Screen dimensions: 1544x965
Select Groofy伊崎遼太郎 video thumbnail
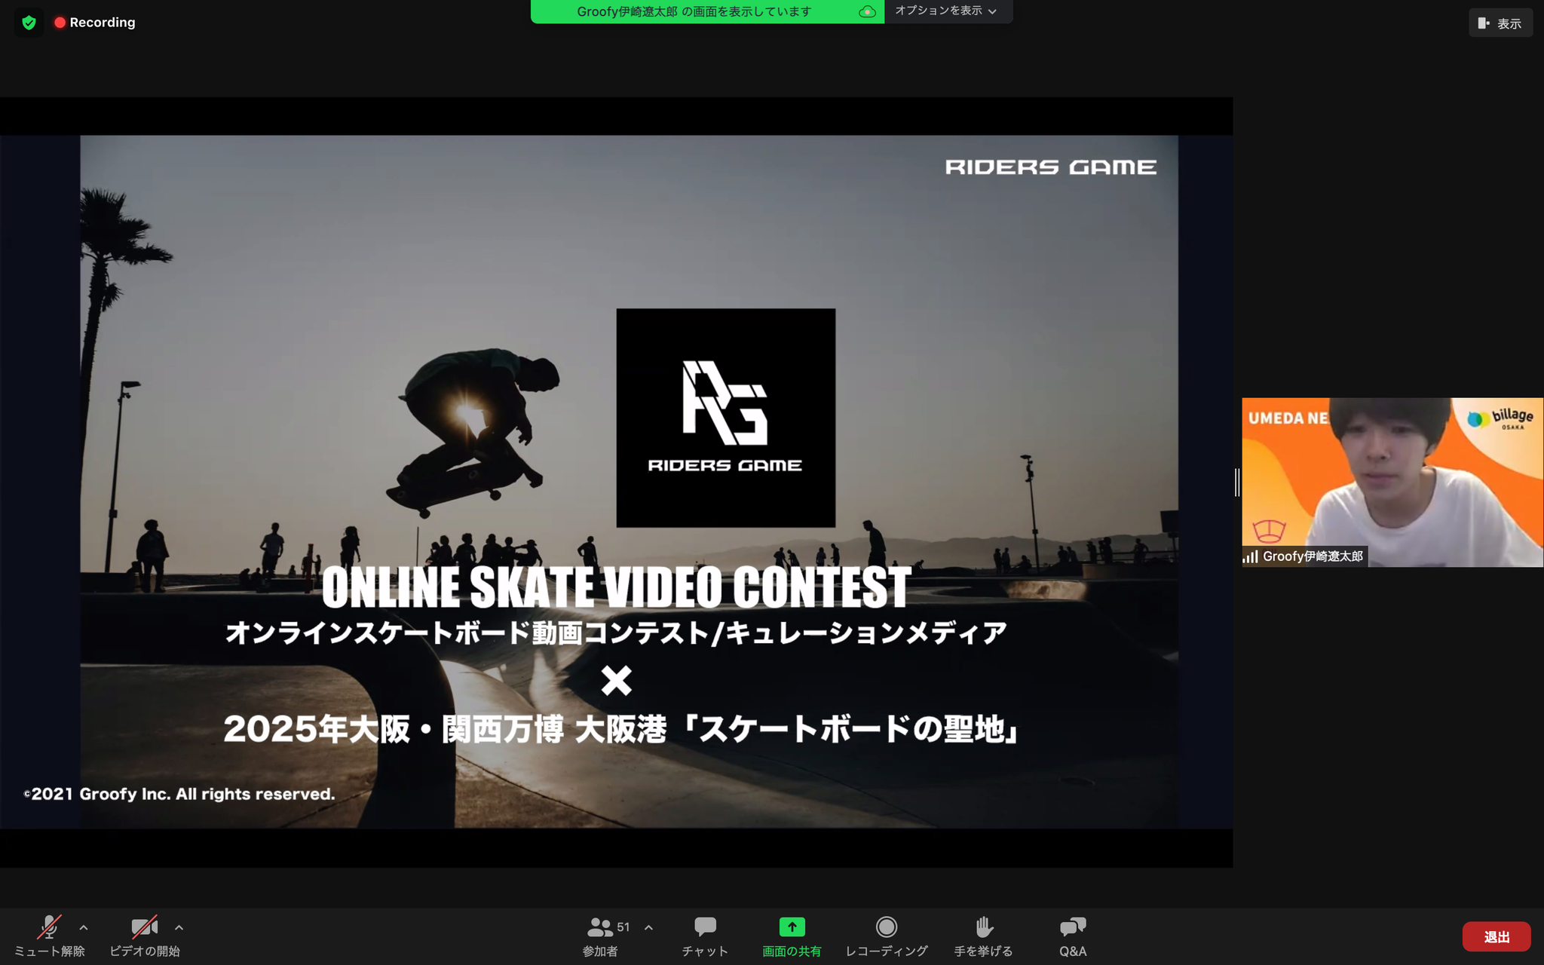tap(1392, 482)
